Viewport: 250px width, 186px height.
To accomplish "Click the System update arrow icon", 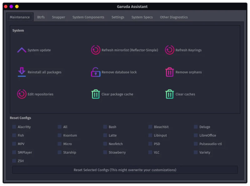I will [22, 50].
